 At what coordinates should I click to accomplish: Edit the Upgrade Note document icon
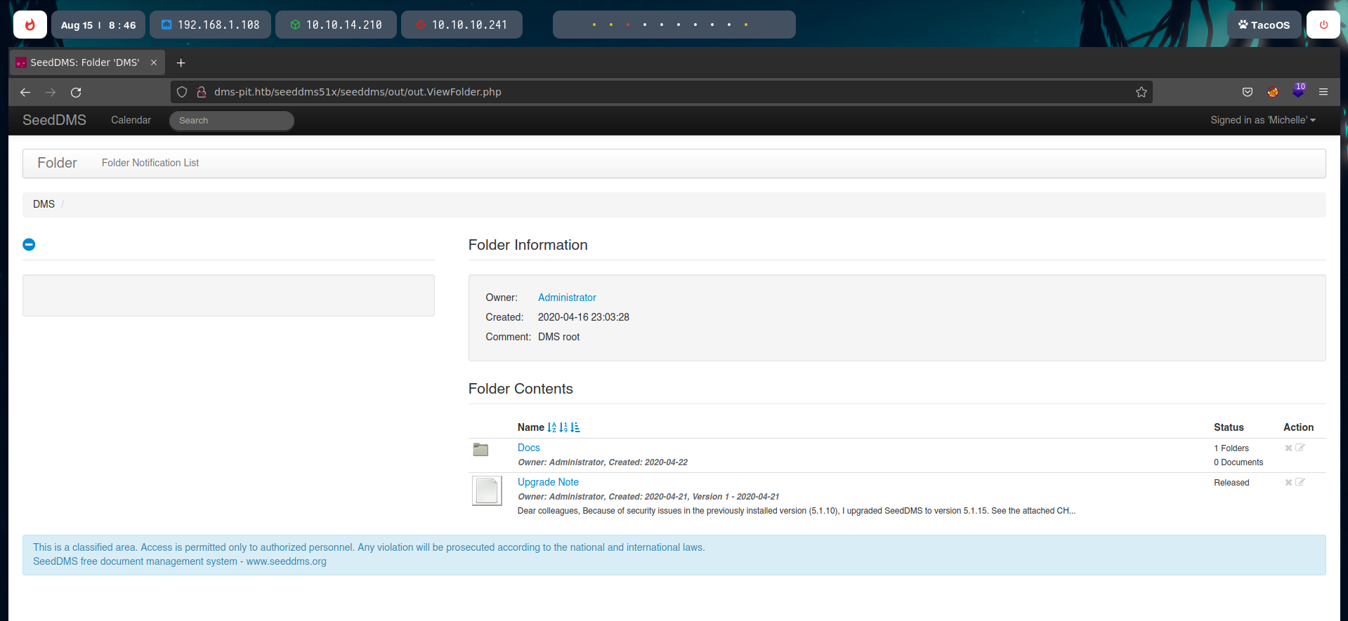[x=1300, y=483]
